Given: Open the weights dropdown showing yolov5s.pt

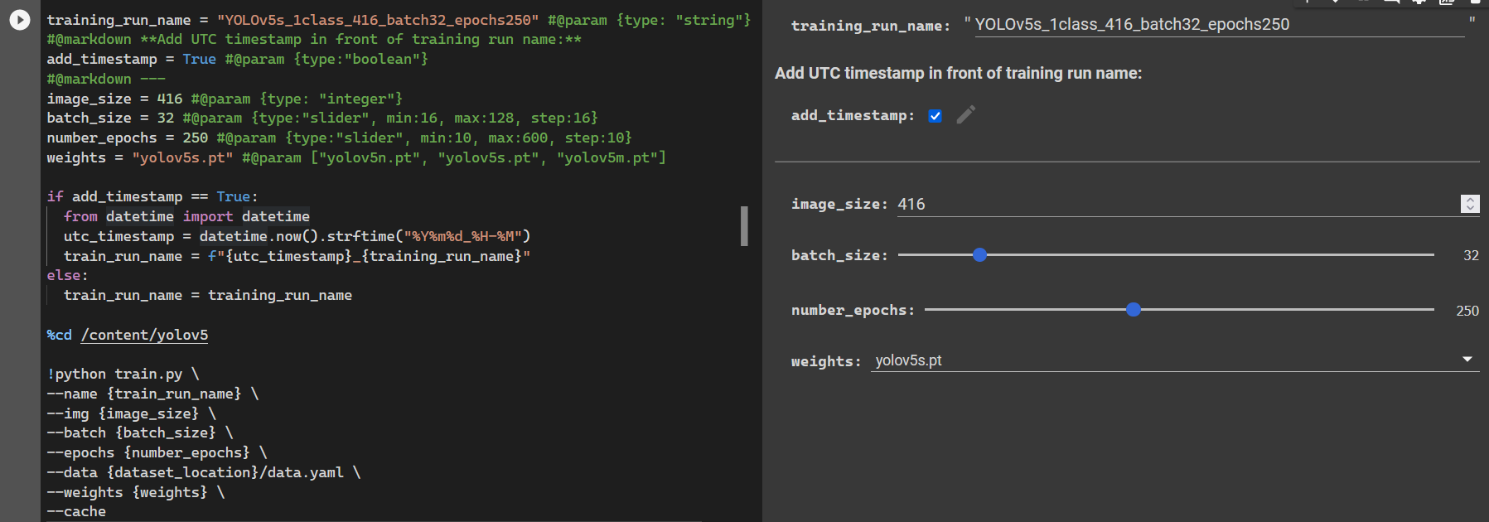Looking at the screenshot, I should (x=1175, y=360).
